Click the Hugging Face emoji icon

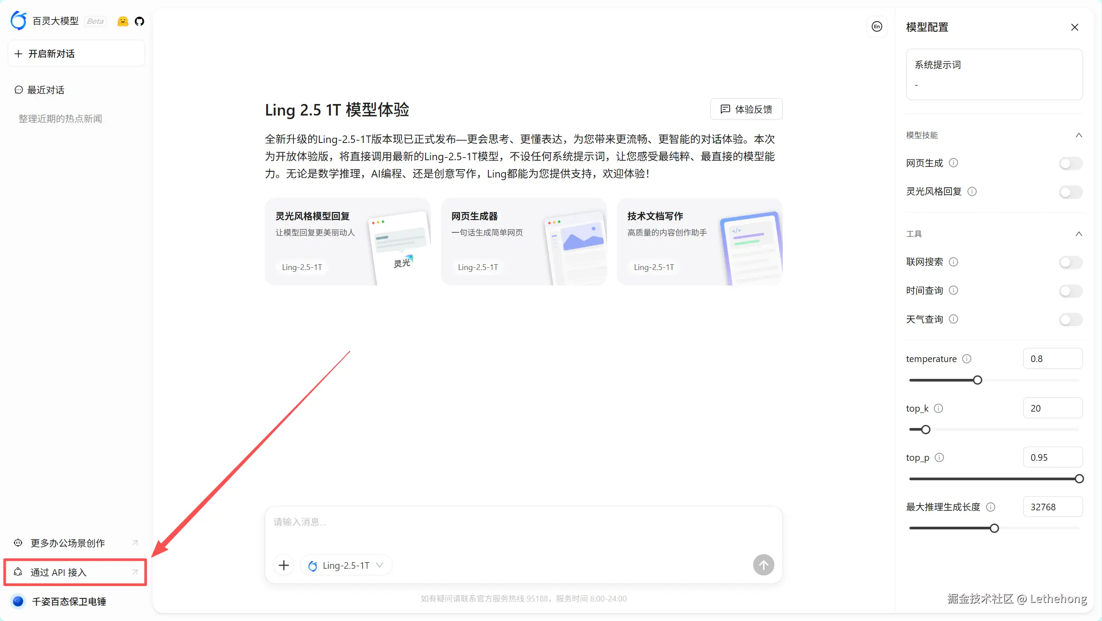click(x=123, y=21)
